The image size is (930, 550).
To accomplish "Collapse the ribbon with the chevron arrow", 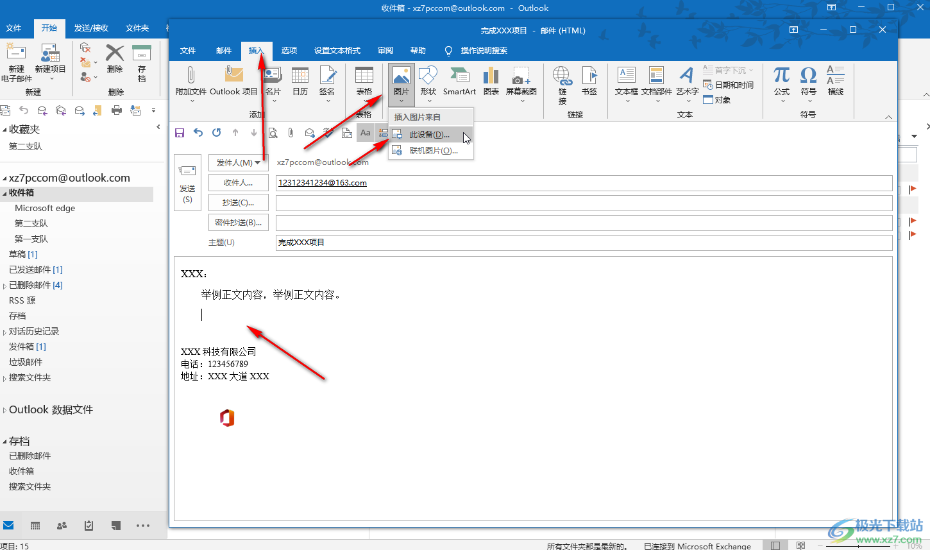I will point(888,117).
